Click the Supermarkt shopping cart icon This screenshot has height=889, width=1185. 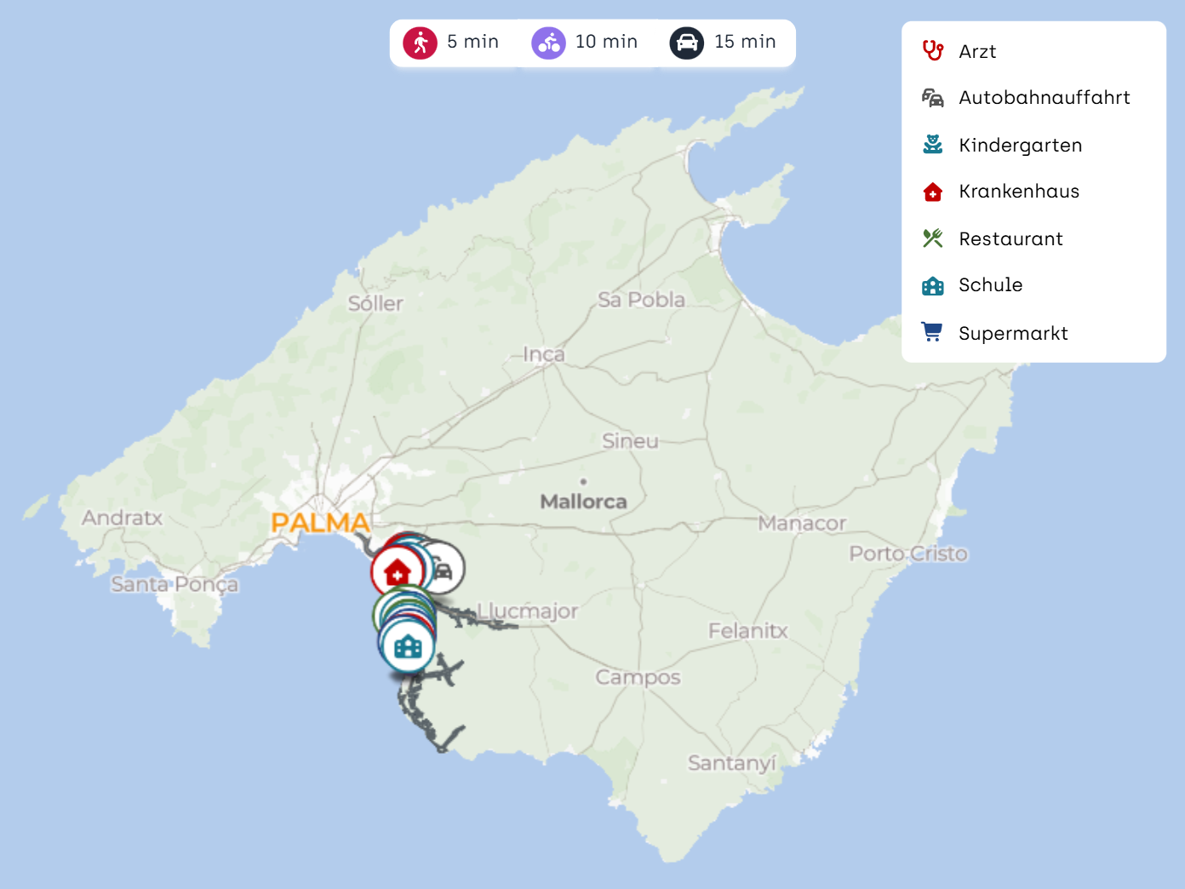tap(933, 333)
